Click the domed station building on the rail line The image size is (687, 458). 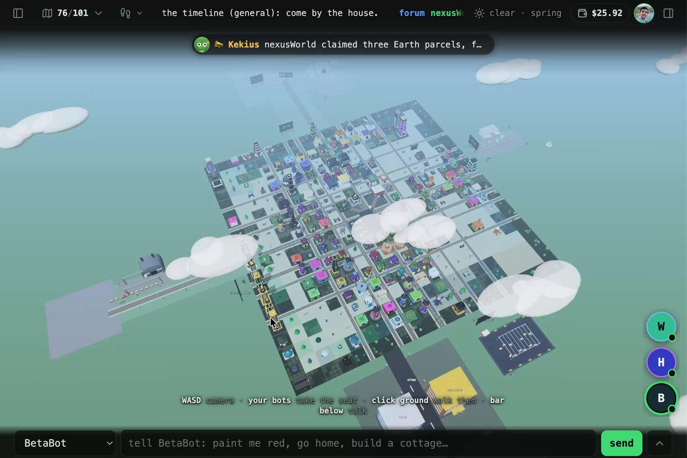[x=152, y=264]
